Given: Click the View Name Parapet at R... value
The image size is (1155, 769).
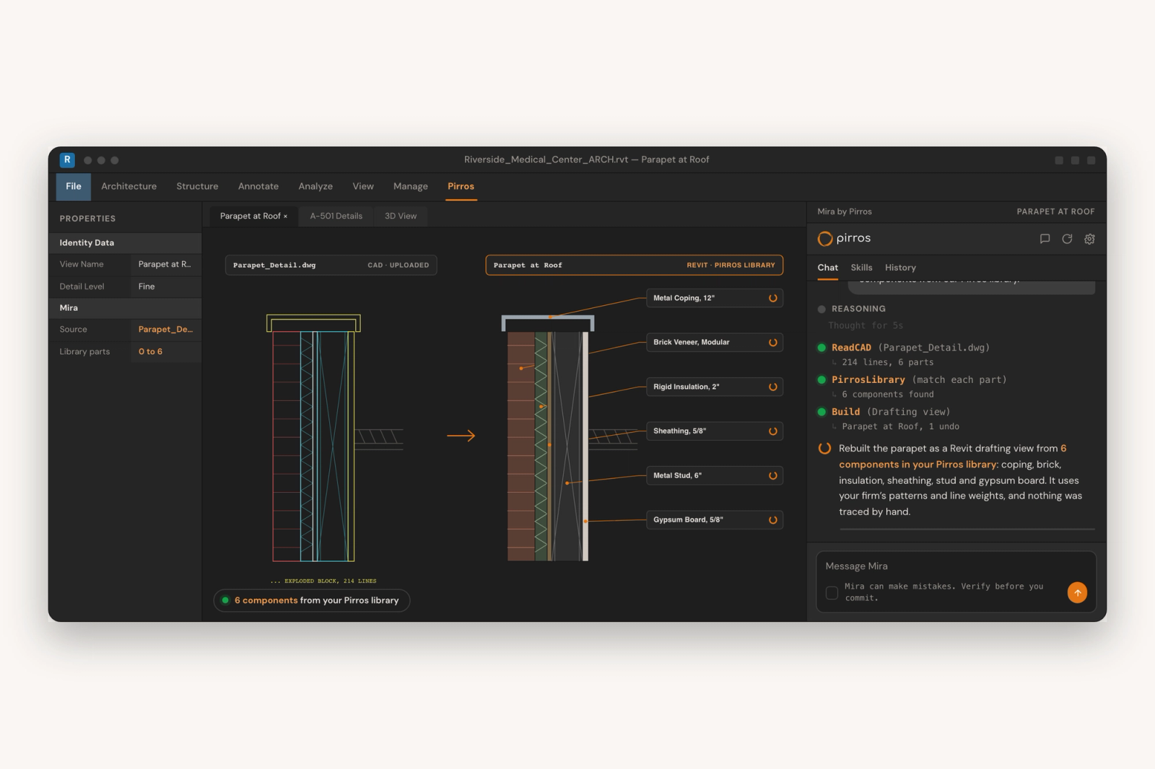Looking at the screenshot, I should pos(165,264).
